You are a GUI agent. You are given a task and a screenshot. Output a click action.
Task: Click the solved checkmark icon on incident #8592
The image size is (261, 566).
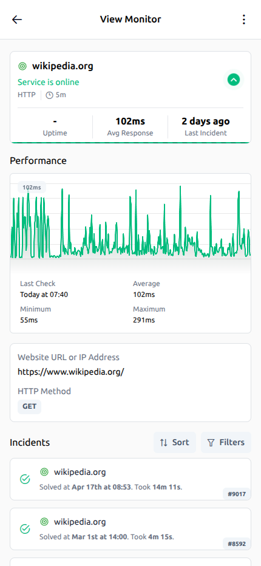click(24, 529)
